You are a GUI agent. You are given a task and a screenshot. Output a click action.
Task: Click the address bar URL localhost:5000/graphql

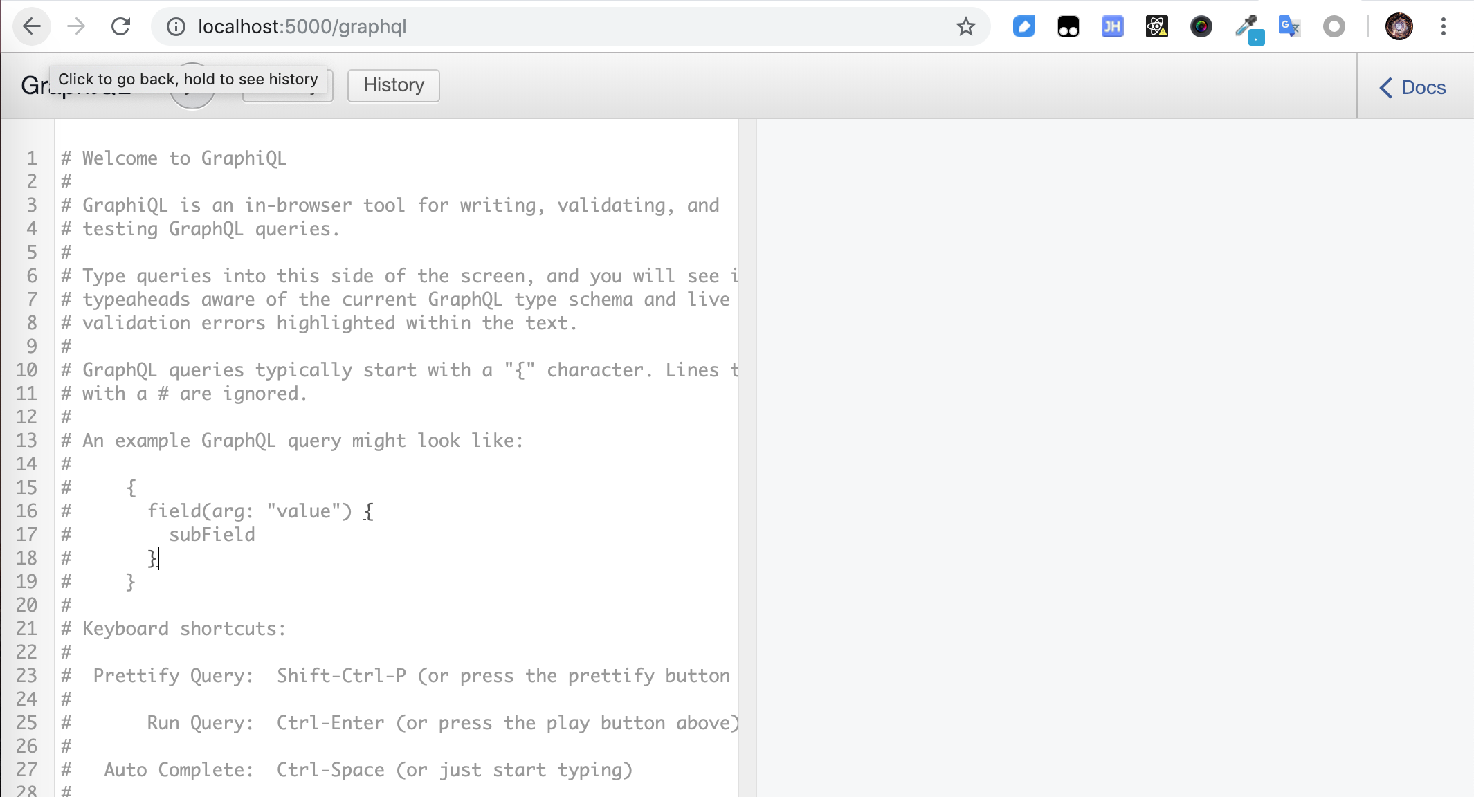(x=302, y=27)
